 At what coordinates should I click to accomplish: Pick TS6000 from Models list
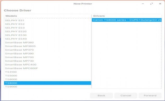[x=47, y=79]
